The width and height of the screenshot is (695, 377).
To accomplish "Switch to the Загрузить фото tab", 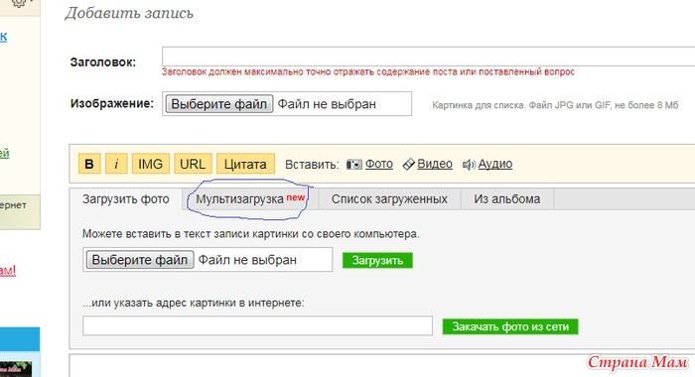I will click(126, 198).
